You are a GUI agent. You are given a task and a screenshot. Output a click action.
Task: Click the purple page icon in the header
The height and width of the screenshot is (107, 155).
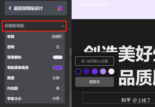pyautogui.click(x=60, y=8)
